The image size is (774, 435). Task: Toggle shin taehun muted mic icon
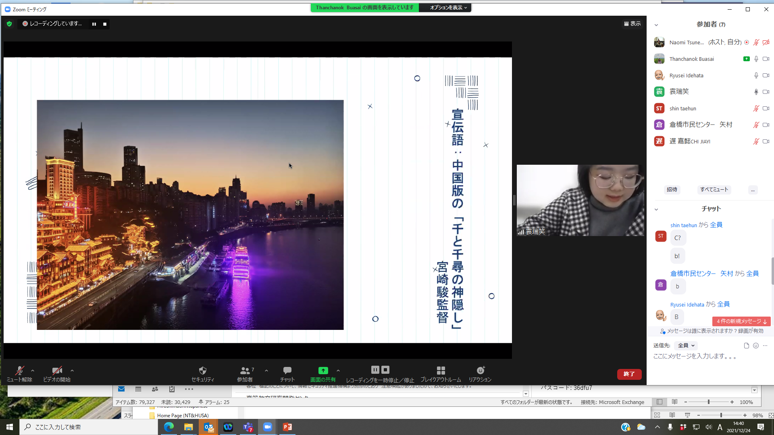[x=756, y=109]
